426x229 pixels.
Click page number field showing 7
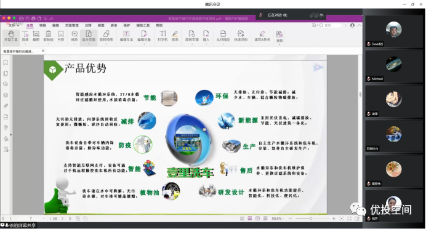(x=30, y=219)
